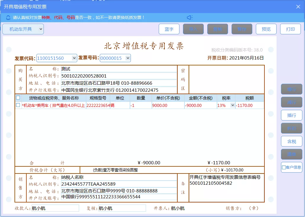Enable the 客户信息 customer info checkbox
Screen dimensions: 305x217
tap(284, 167)
